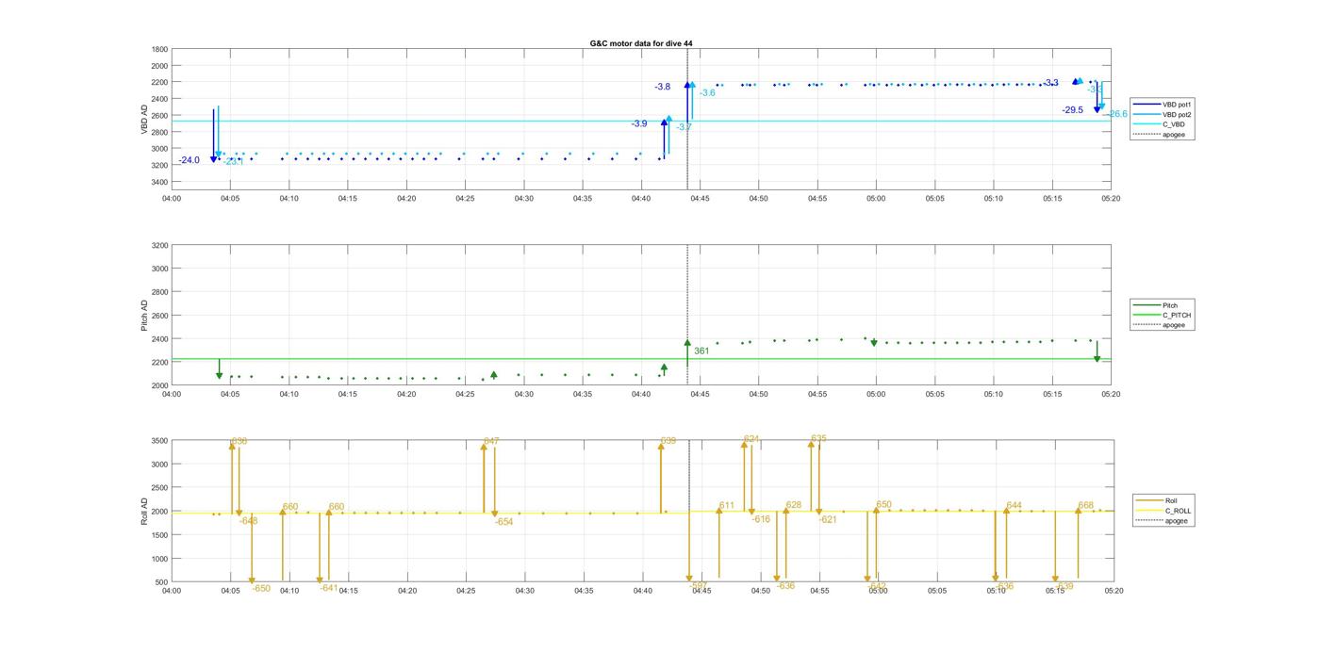Viewport: 1320px width, 653px height.
Task: Click the '-3.6' VBD data label
Action: pyautogui.click(x=707, y=92)
